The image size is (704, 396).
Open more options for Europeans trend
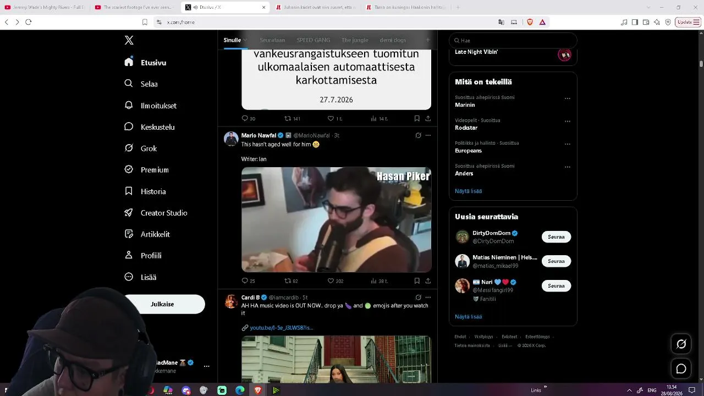(x=567, y=144)
